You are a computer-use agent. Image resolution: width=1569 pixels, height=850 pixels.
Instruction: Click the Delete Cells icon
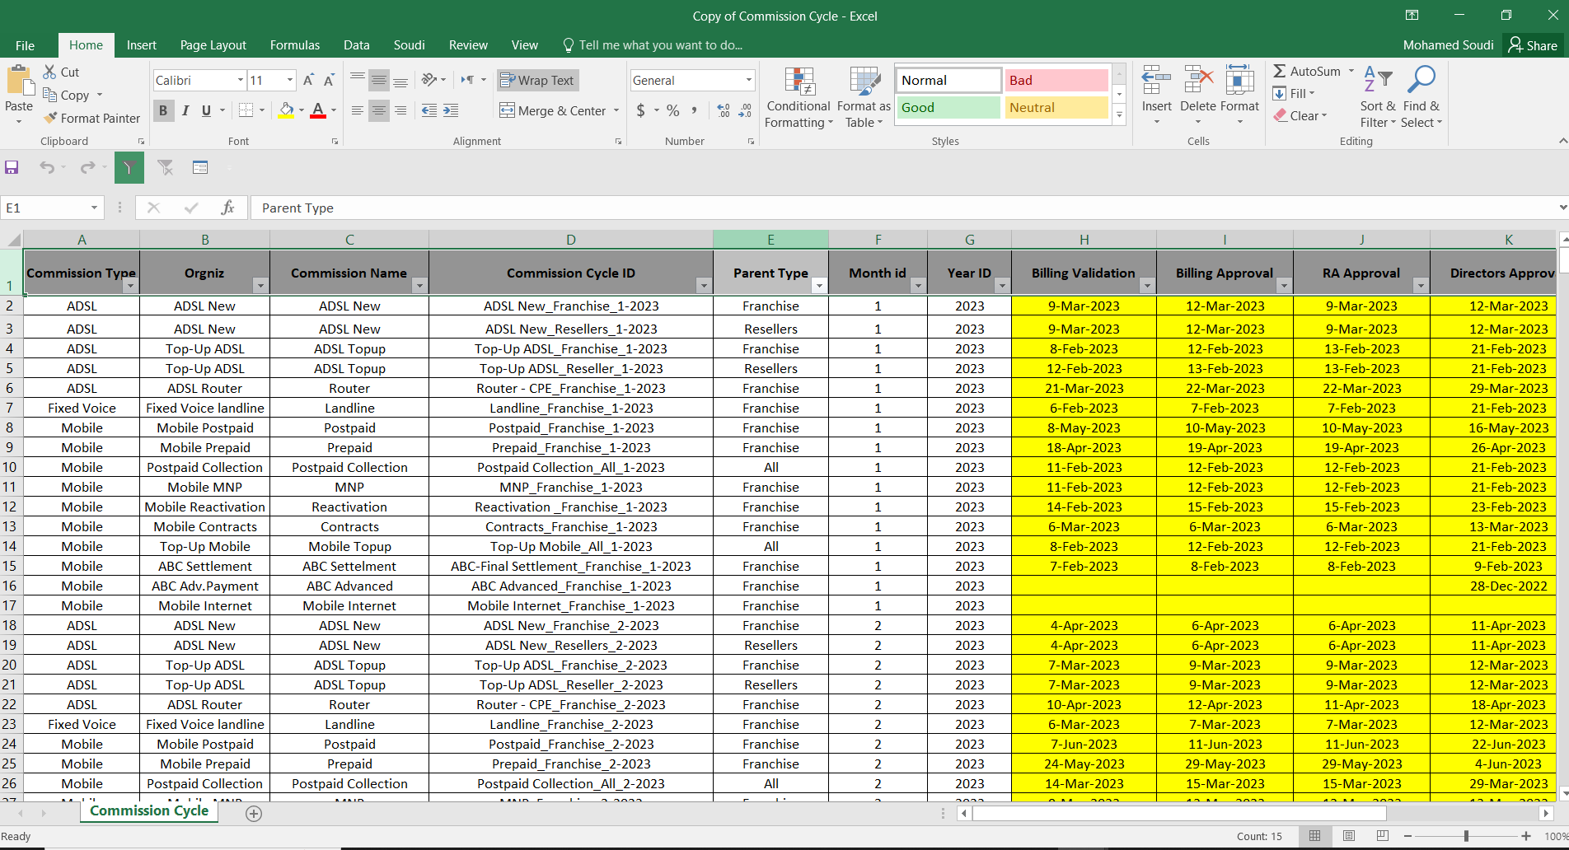tap(1198, 81)
